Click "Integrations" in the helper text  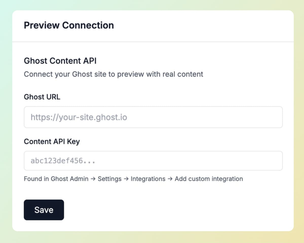(x=148, y=179)
